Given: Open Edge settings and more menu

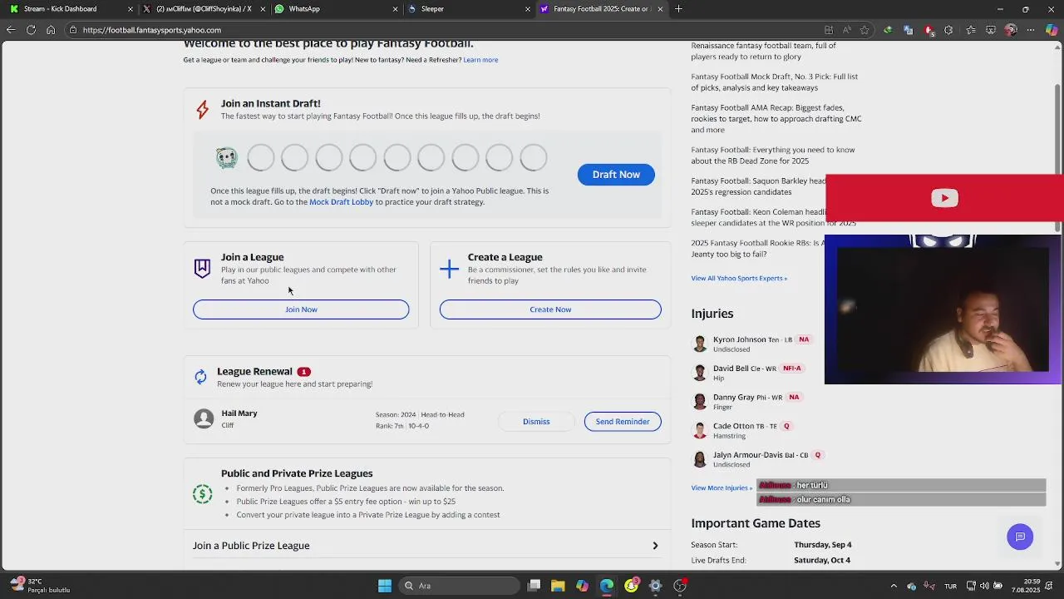Looking at the screenshot, I should [1032, 30].
